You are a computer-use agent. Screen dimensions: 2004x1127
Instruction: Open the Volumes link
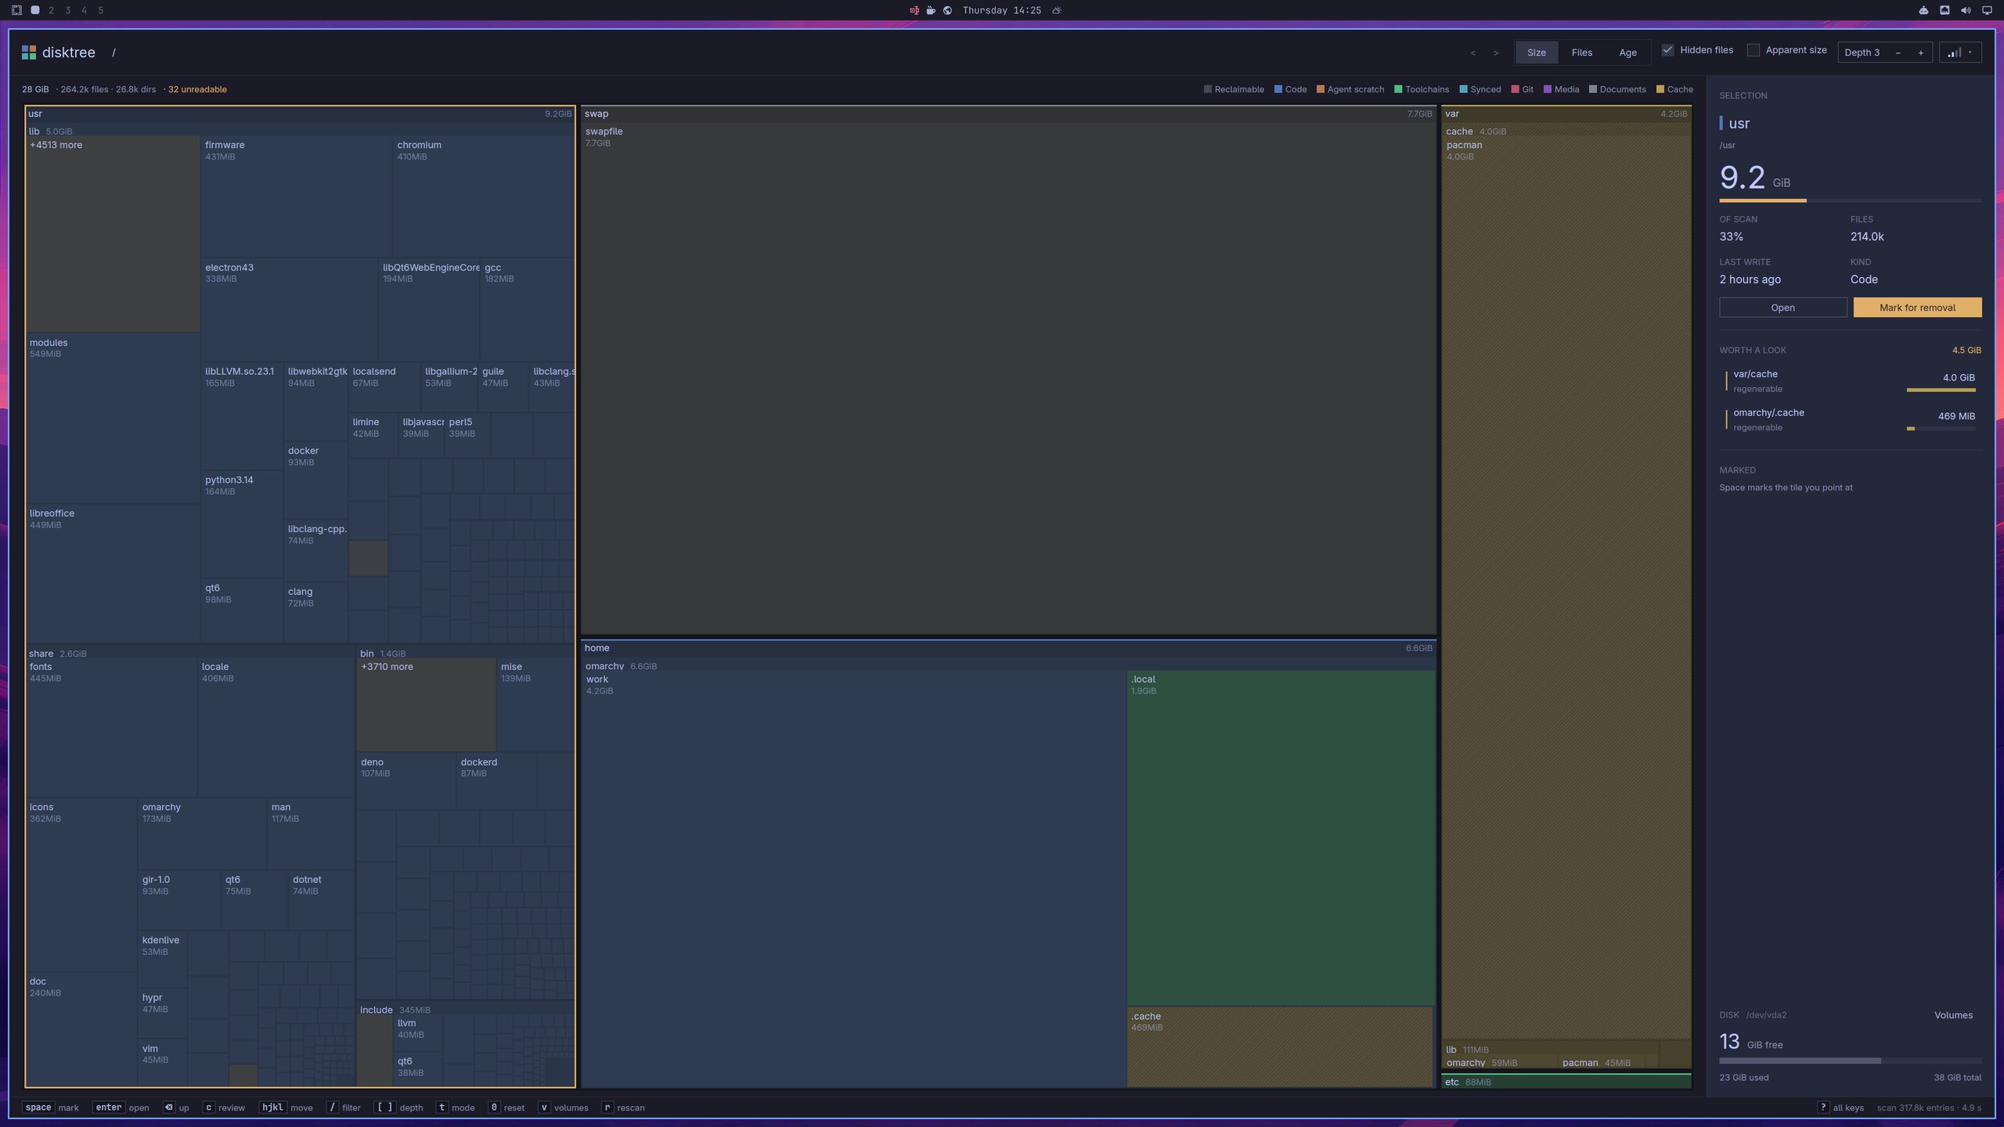click(1953, 1015)
